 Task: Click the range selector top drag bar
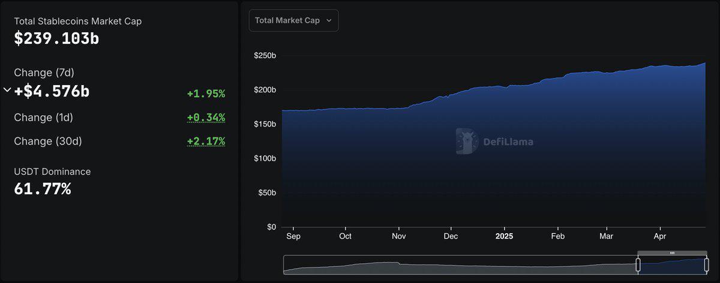(x=671, y=253)
